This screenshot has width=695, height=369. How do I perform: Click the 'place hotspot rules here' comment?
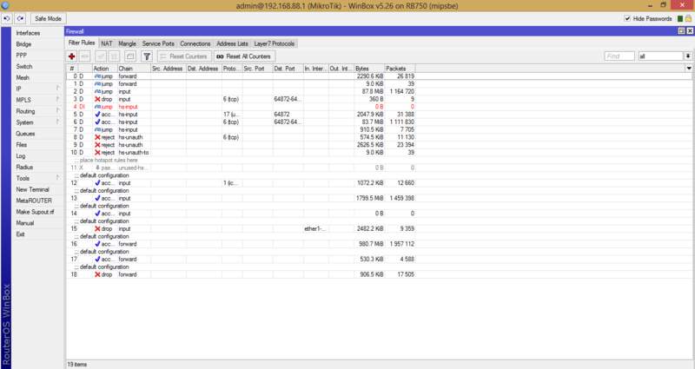[x=109, y=160]
